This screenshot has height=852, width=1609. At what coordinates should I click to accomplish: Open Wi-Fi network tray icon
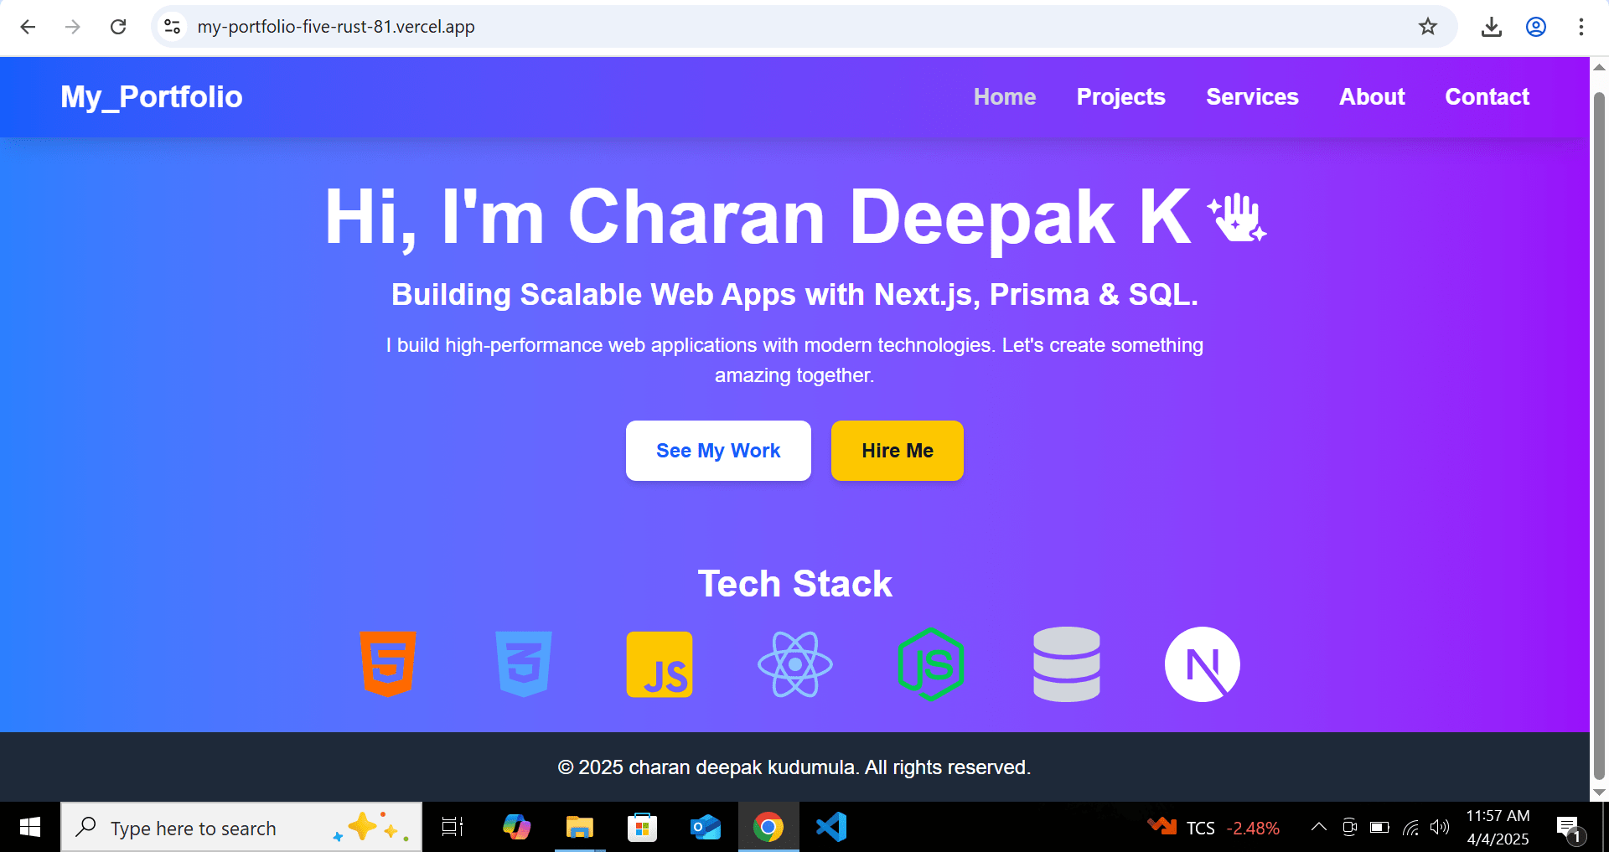point(1410,829)
